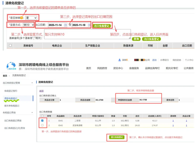Open the 是否拼单 dropdown

pyautogui.click(x=31, y=18)
